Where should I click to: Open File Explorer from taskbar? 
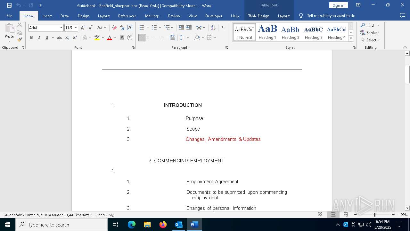[147, 225]
